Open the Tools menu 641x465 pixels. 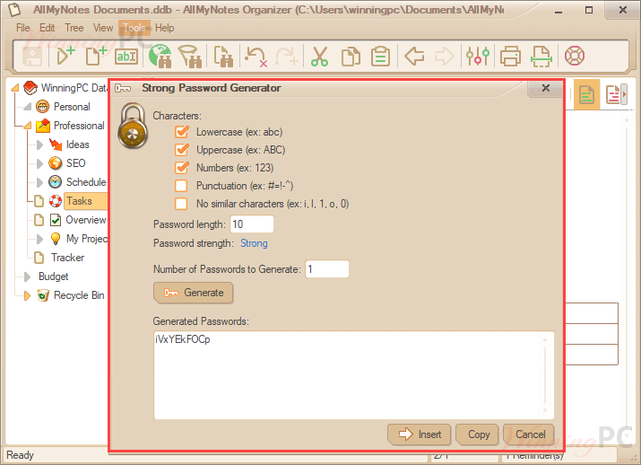tap(134, 28)
